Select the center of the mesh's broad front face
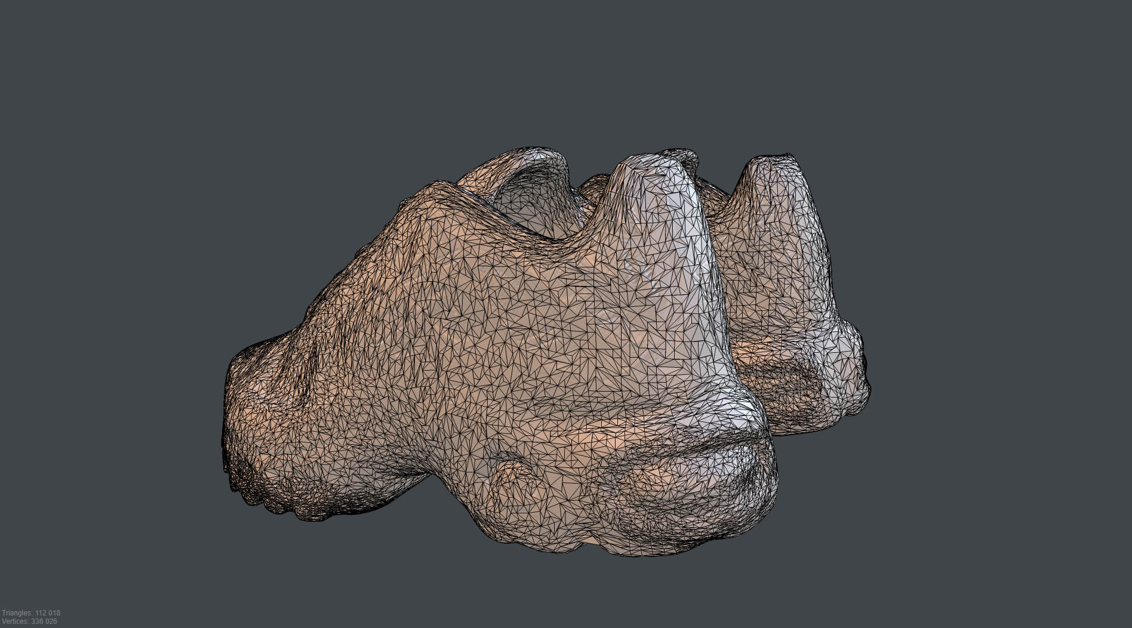This screenshot has width=1132, height=628. coord(507,334)
